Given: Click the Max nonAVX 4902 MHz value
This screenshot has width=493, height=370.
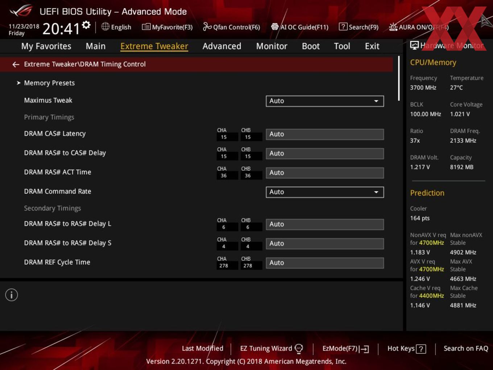Looking at the screenshot, I should click(463, 252).
